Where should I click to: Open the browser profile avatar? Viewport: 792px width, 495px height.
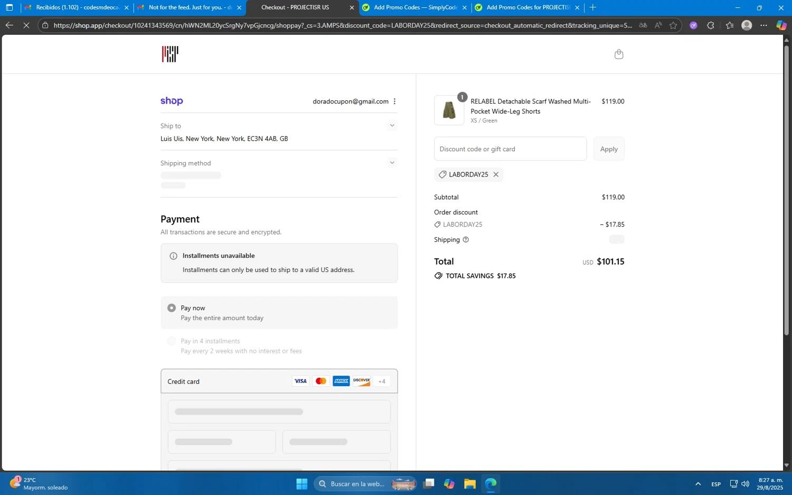(x=747, y=25)
